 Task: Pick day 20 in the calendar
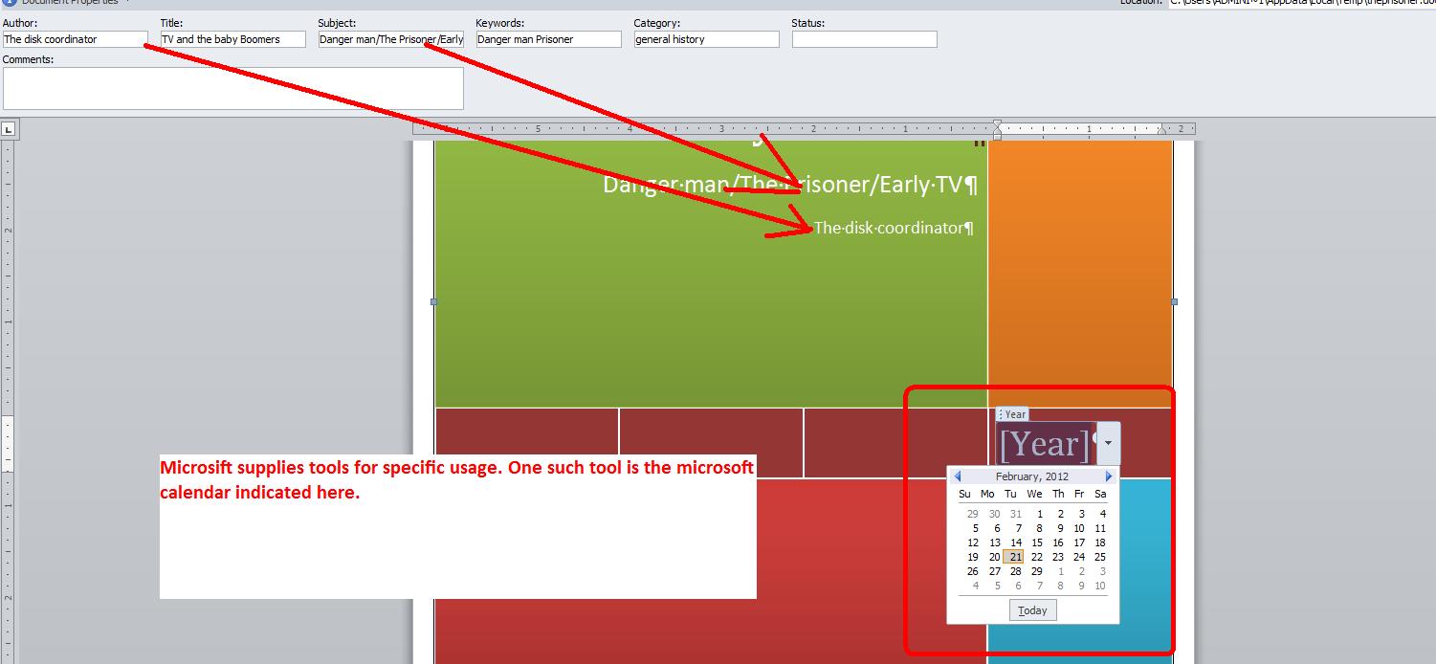(x=994, y=557)
